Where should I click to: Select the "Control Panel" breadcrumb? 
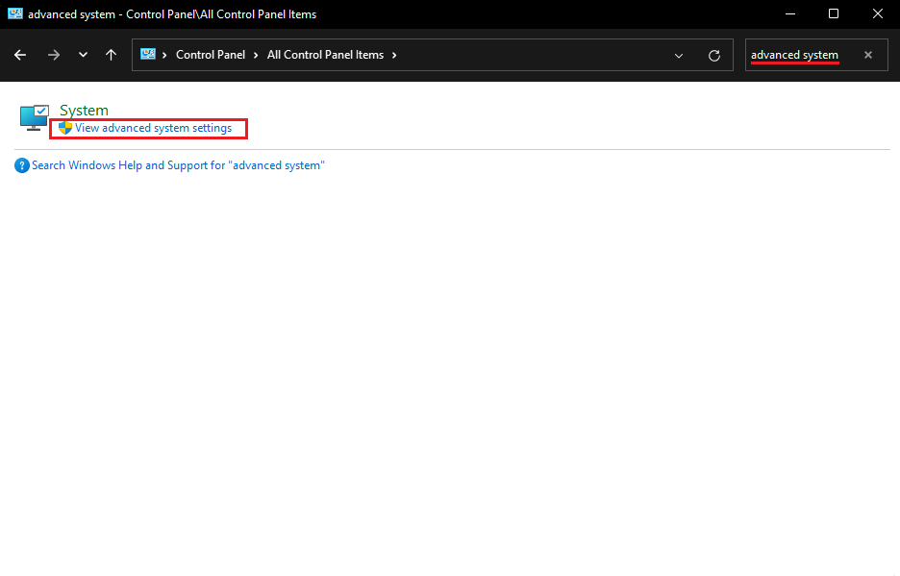click(x=210, y=55)
